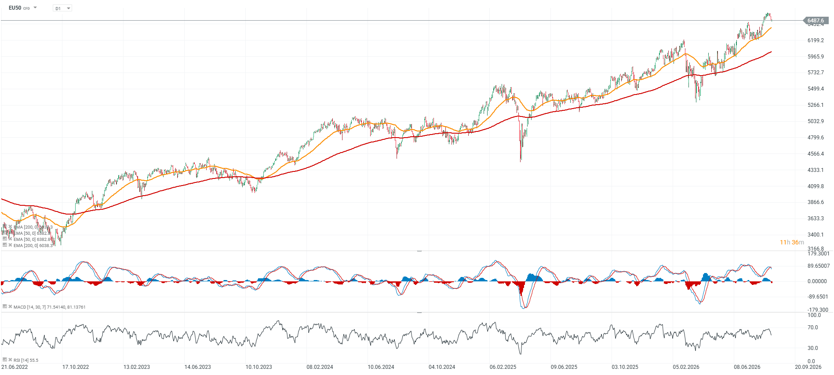This screenshot has width=834, height=375.
Task: Click the 10.10.2023 date label
Action: click(x=259, y=367)
